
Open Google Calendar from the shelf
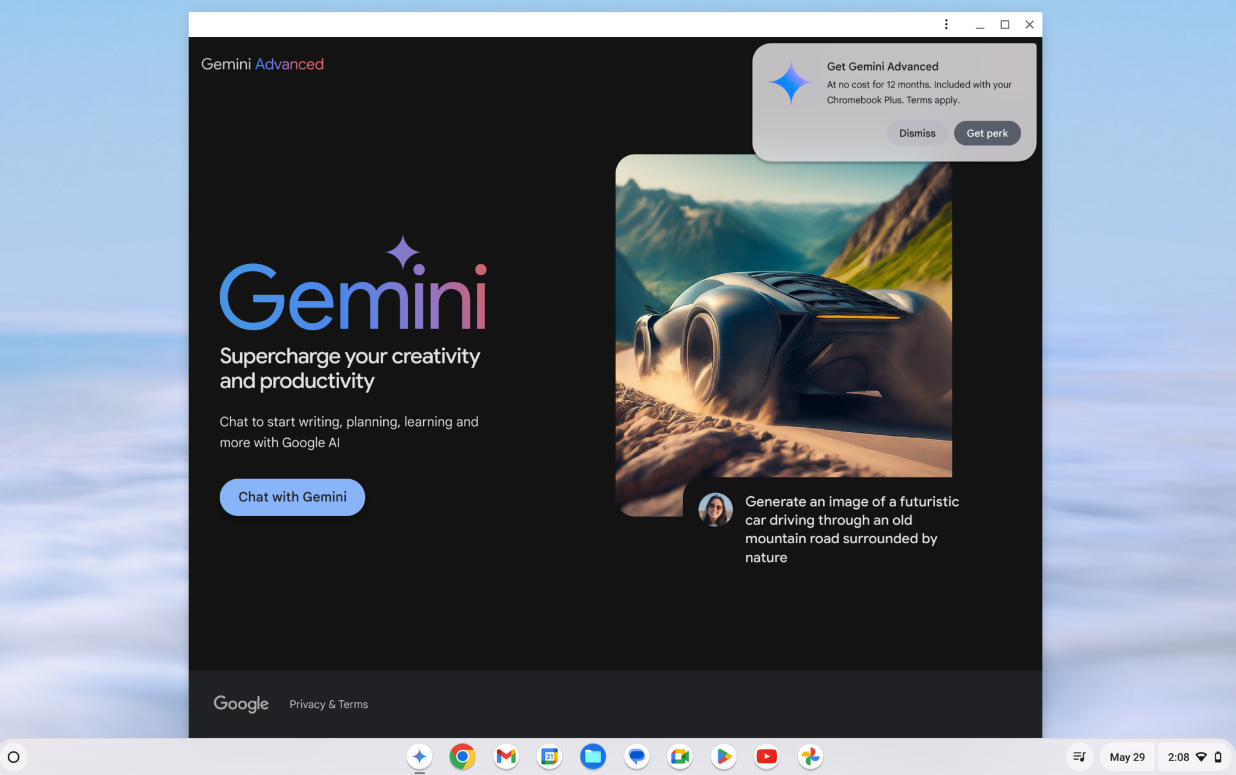click(x=549, y=756)
